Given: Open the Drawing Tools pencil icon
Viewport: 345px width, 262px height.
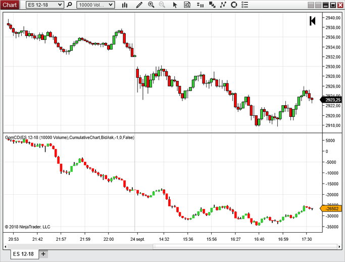Looking at the screenshot, I should click(139, 5).
